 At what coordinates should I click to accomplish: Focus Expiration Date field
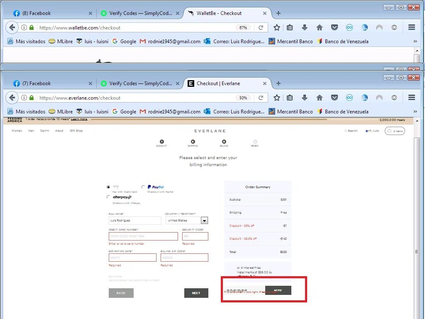point(132,258)
